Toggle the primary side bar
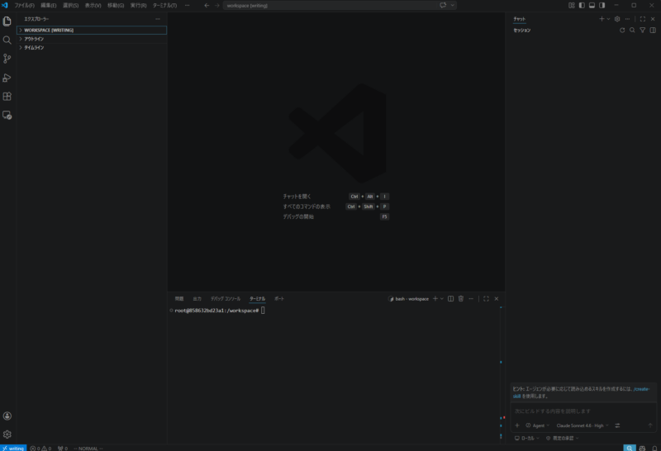Screen dimensions: 661x451 tap(582, 6)
